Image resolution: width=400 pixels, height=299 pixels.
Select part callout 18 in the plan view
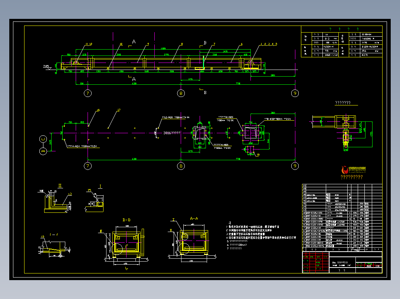point(258,154)
